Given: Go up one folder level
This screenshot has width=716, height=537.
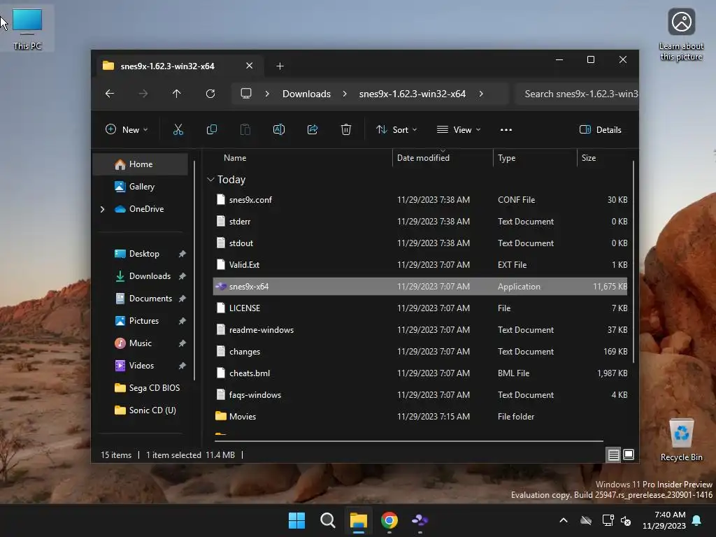Looking at the screenshot, I should pyautogui.click(x=177, y=94).
